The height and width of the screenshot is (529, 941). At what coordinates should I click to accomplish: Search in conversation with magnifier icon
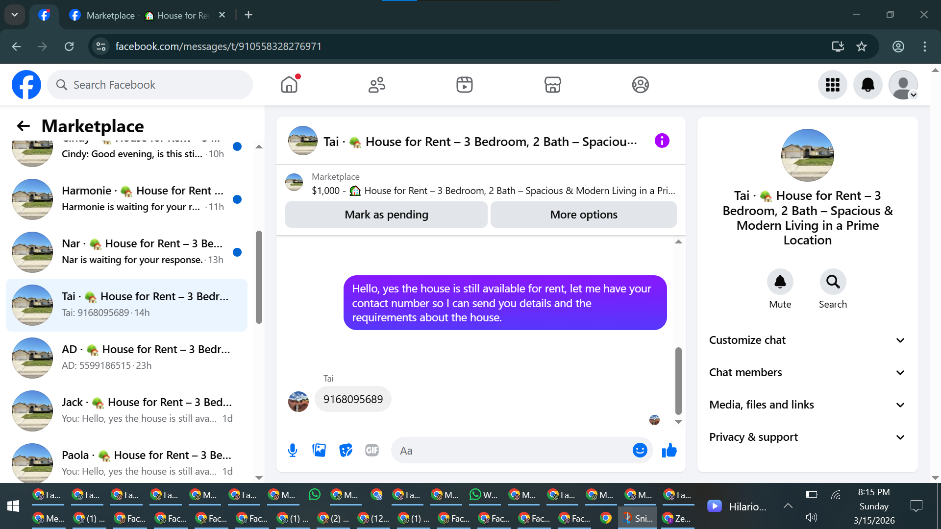[833, 282]
